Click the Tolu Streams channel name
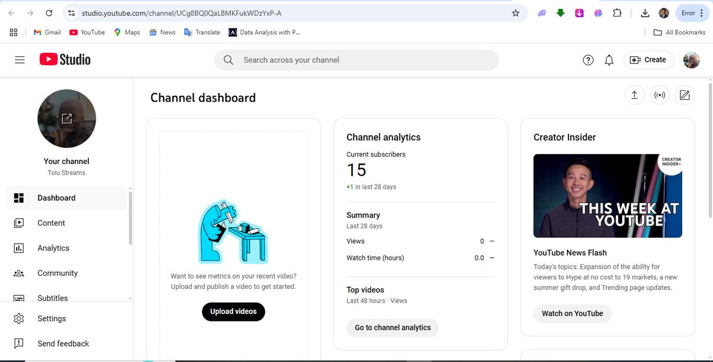The width and height of the screenshot is (713, 362). pos(67,173)
